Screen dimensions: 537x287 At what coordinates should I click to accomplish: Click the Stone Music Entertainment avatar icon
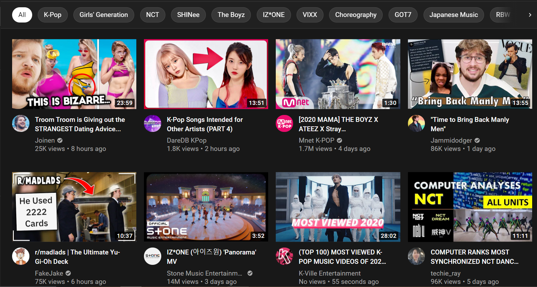click(x=153, y=256)
